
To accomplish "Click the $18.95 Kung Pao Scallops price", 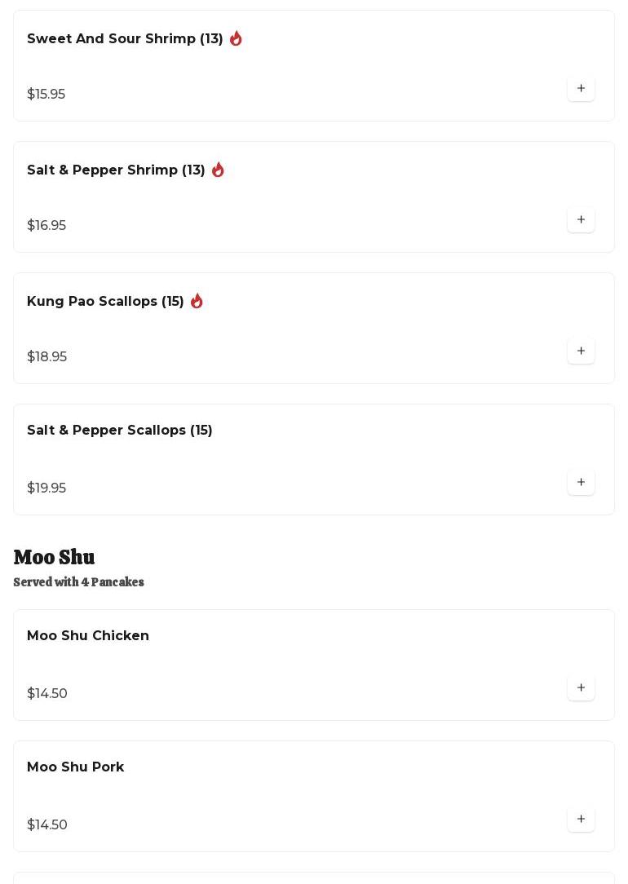I will (47, 356).
